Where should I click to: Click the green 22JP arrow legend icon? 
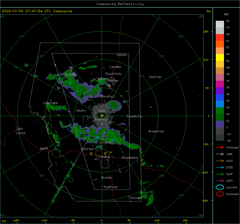(220, 174)
